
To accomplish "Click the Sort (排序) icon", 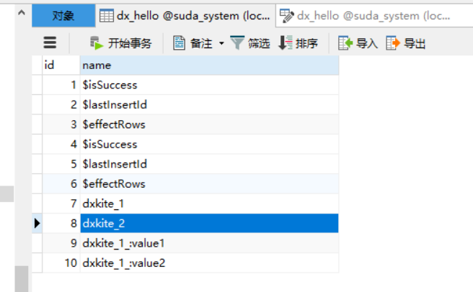I will [x=285, y=42].
